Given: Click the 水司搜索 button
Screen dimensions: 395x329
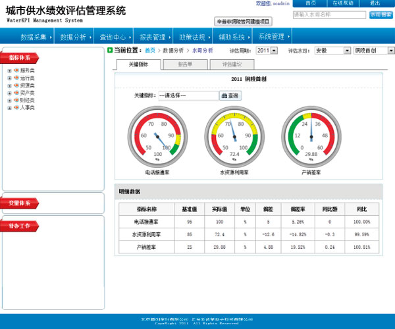Looking at the screenshot, I should 380,14.
